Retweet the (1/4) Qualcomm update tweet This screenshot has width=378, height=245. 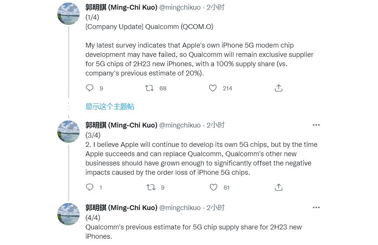150,88
